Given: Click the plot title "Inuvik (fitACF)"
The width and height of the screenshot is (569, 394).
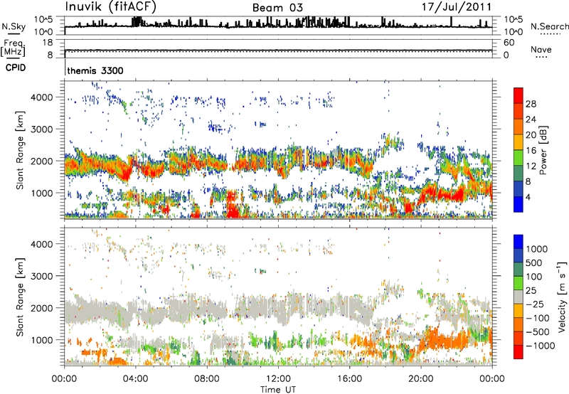Looking at the screenshot, I should (111, 6).
